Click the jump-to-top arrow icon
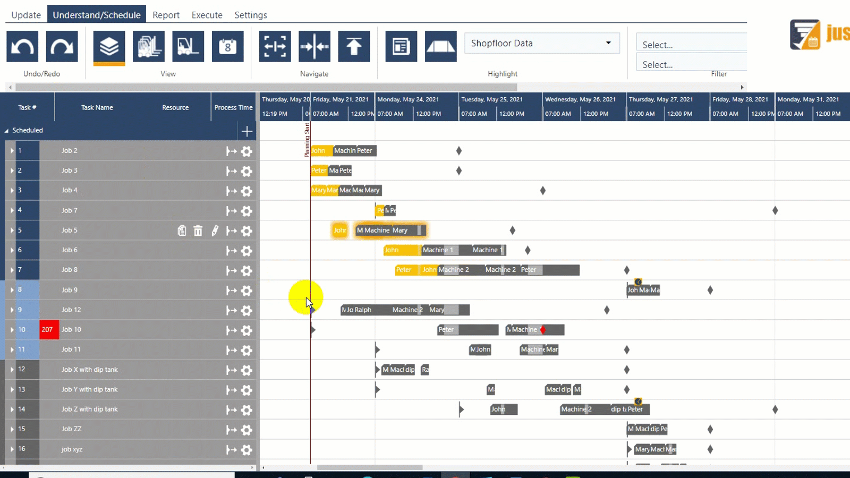The image size is (850, 478). point(354,47)
